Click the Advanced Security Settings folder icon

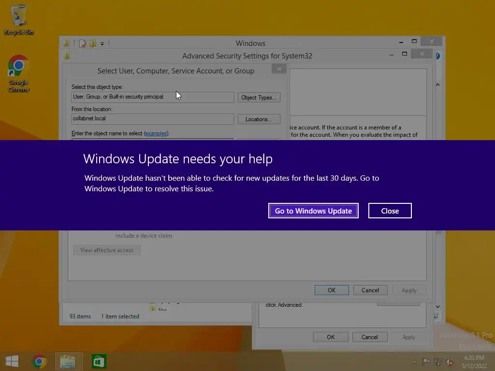(67, 56)
